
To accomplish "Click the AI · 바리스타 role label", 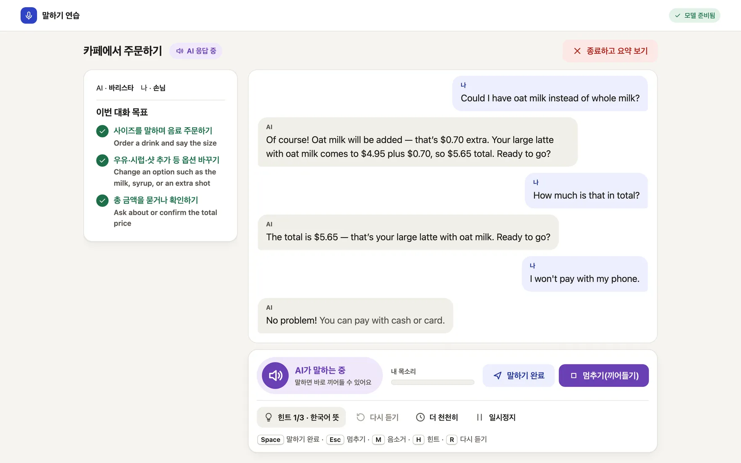I will click(x=115, y=88).
